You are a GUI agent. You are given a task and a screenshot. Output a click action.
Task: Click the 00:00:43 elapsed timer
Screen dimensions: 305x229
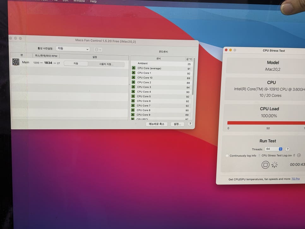click(297, 164)
